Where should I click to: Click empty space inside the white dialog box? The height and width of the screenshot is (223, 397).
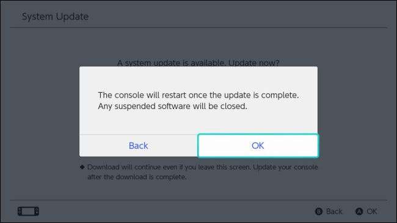click(198, 121)
